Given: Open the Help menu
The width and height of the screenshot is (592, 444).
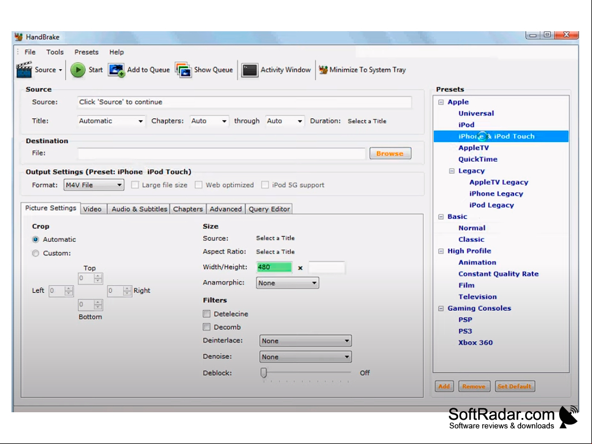Looking at the screenshot, I should click(116, 52).
